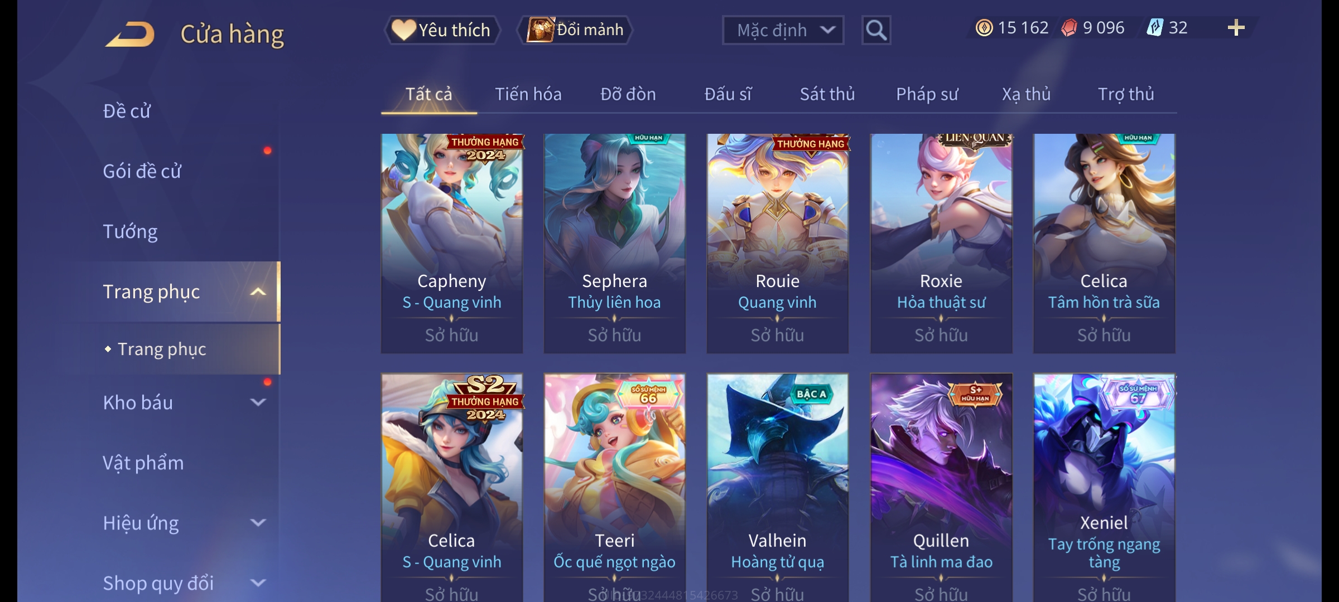Switch to the Pháp sư tab
The image size is (1339, 602).
click(927, 94)
